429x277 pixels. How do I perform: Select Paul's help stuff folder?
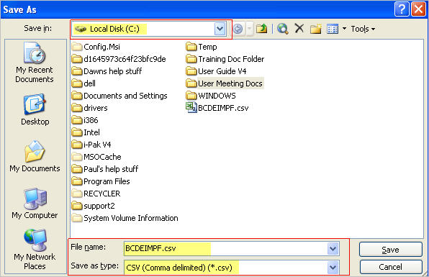tap(105, 169)
